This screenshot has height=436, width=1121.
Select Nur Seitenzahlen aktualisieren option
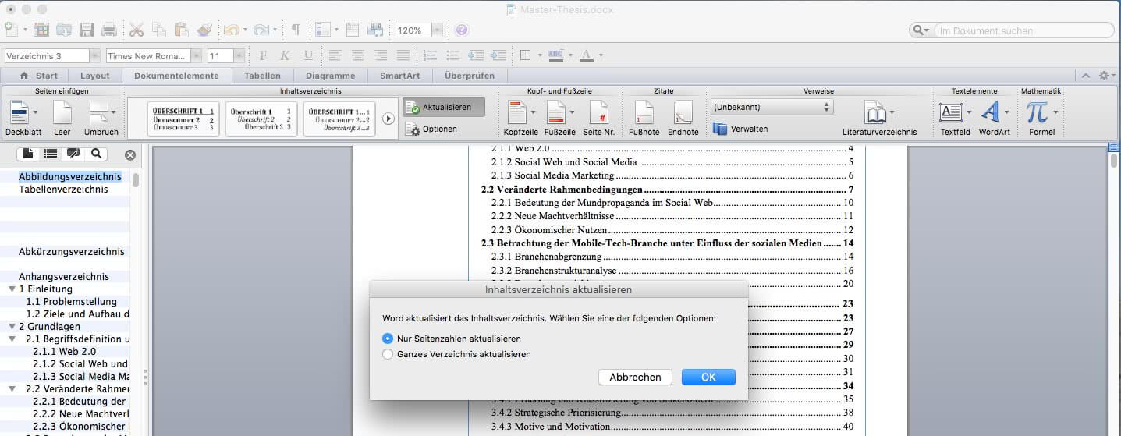click(x=388, y=339)
